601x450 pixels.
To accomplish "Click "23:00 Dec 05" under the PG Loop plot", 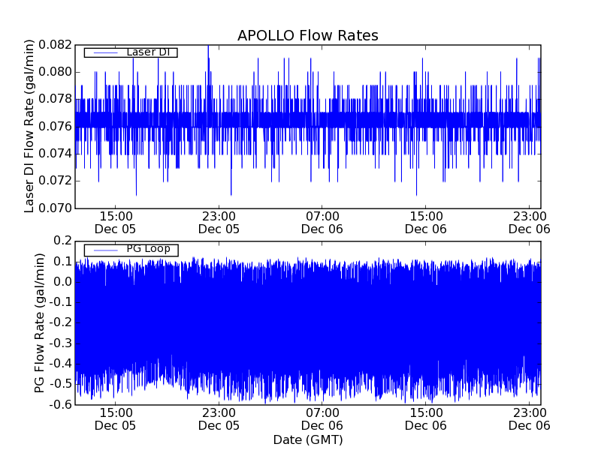I will [219, 419].
